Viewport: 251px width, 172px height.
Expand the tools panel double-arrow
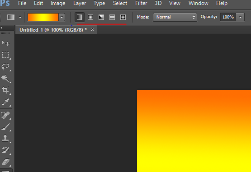coord(1,28)
